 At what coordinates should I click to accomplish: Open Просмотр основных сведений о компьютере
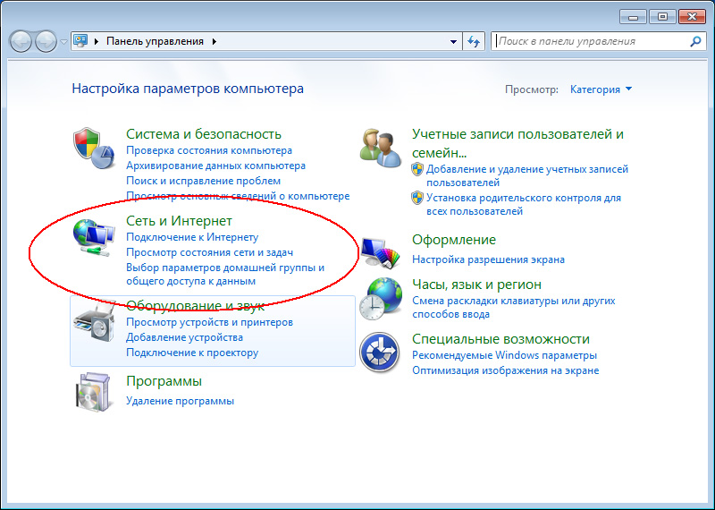238,195
